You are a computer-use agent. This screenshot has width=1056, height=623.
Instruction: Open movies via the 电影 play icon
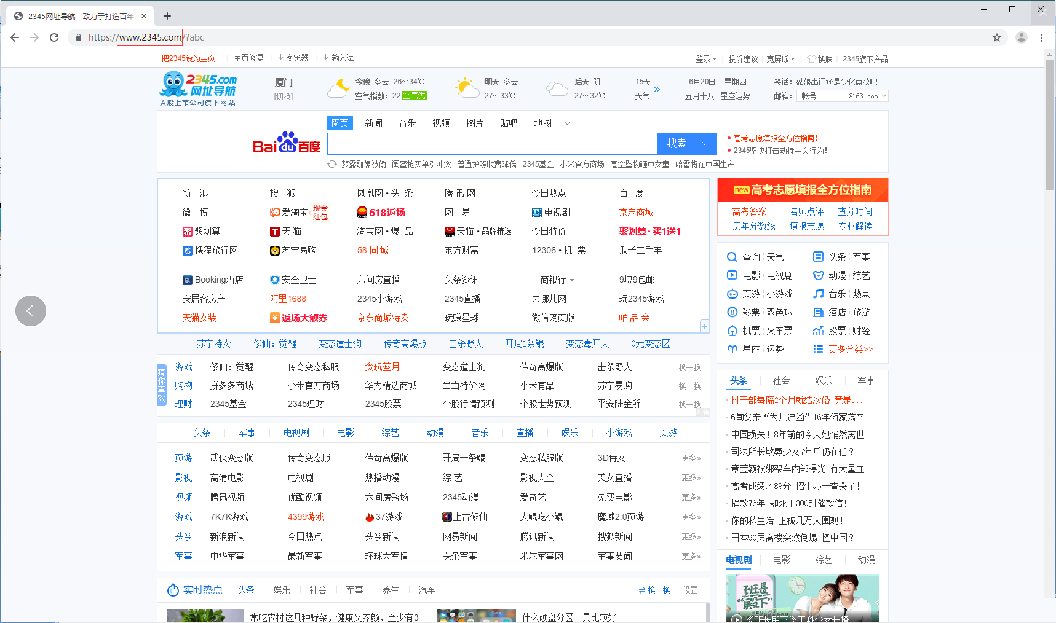[x=732, y=275]
